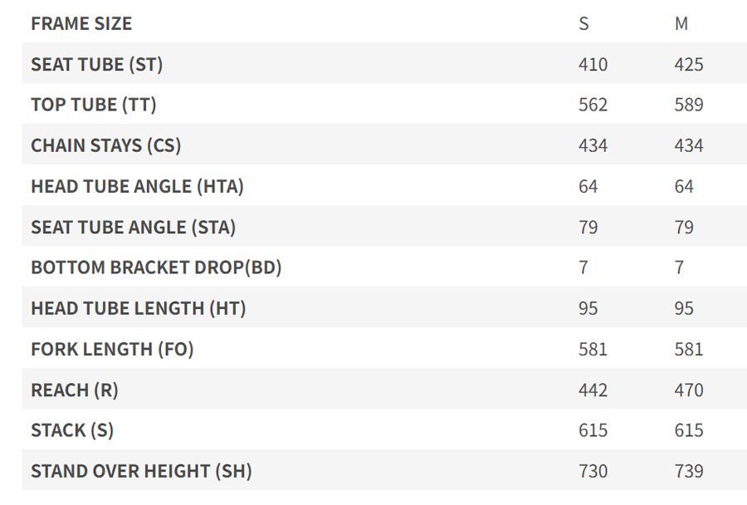Click the top tube value 562
The image size is (747, 505).
593,105
